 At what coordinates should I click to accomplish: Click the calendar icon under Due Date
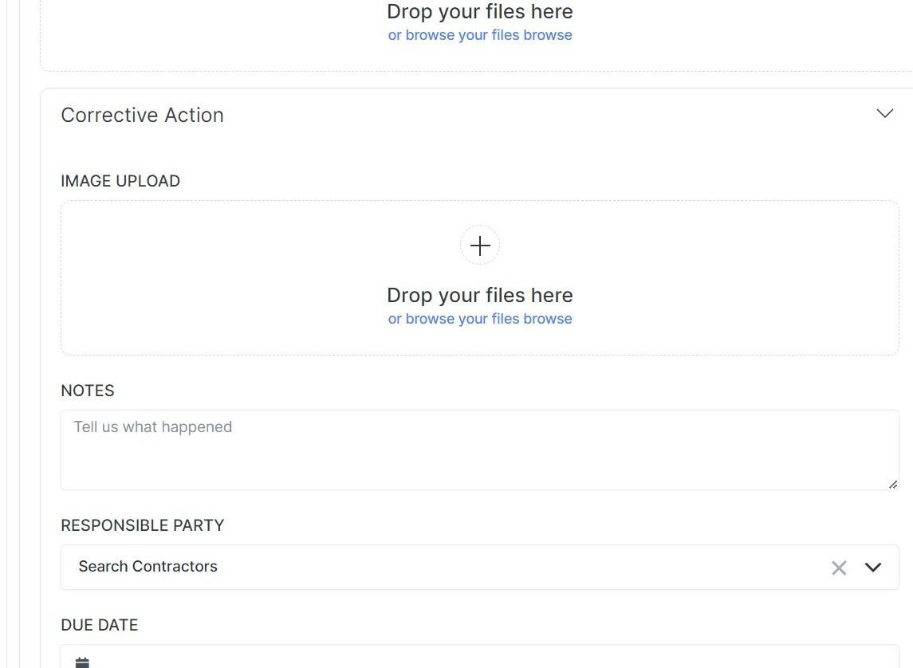tap(83, 662)
